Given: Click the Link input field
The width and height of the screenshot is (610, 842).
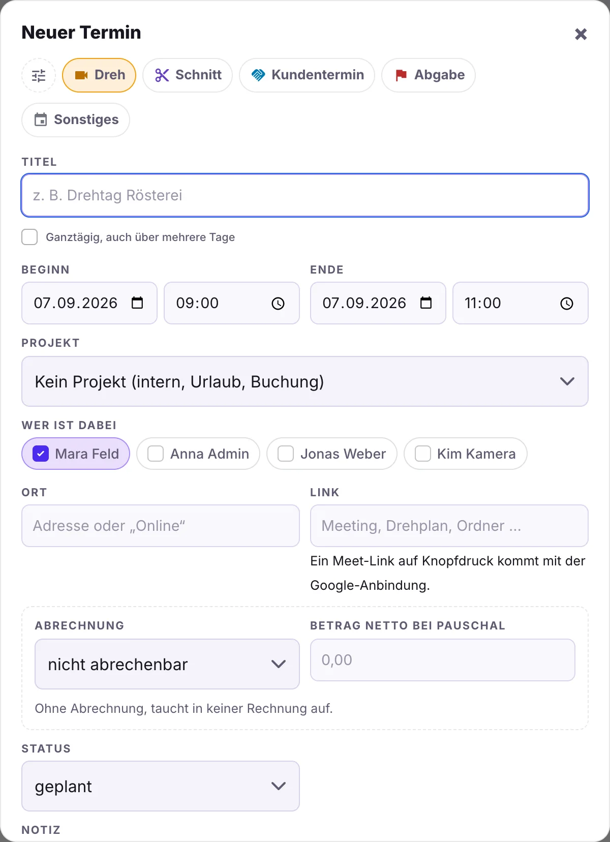Looking at the screenshot, I should pyautogui.click(x=449, y=526).
